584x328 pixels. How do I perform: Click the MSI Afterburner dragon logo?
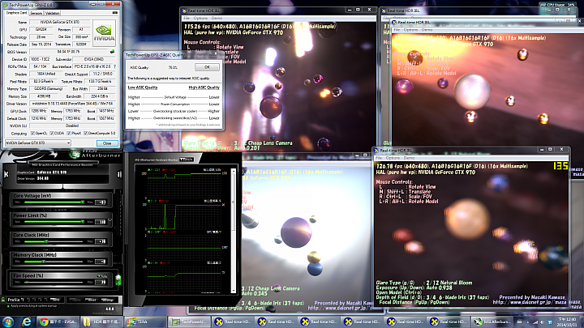point(75,154)
